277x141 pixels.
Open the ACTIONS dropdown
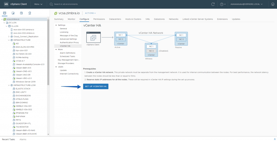(x=90, y=13)
